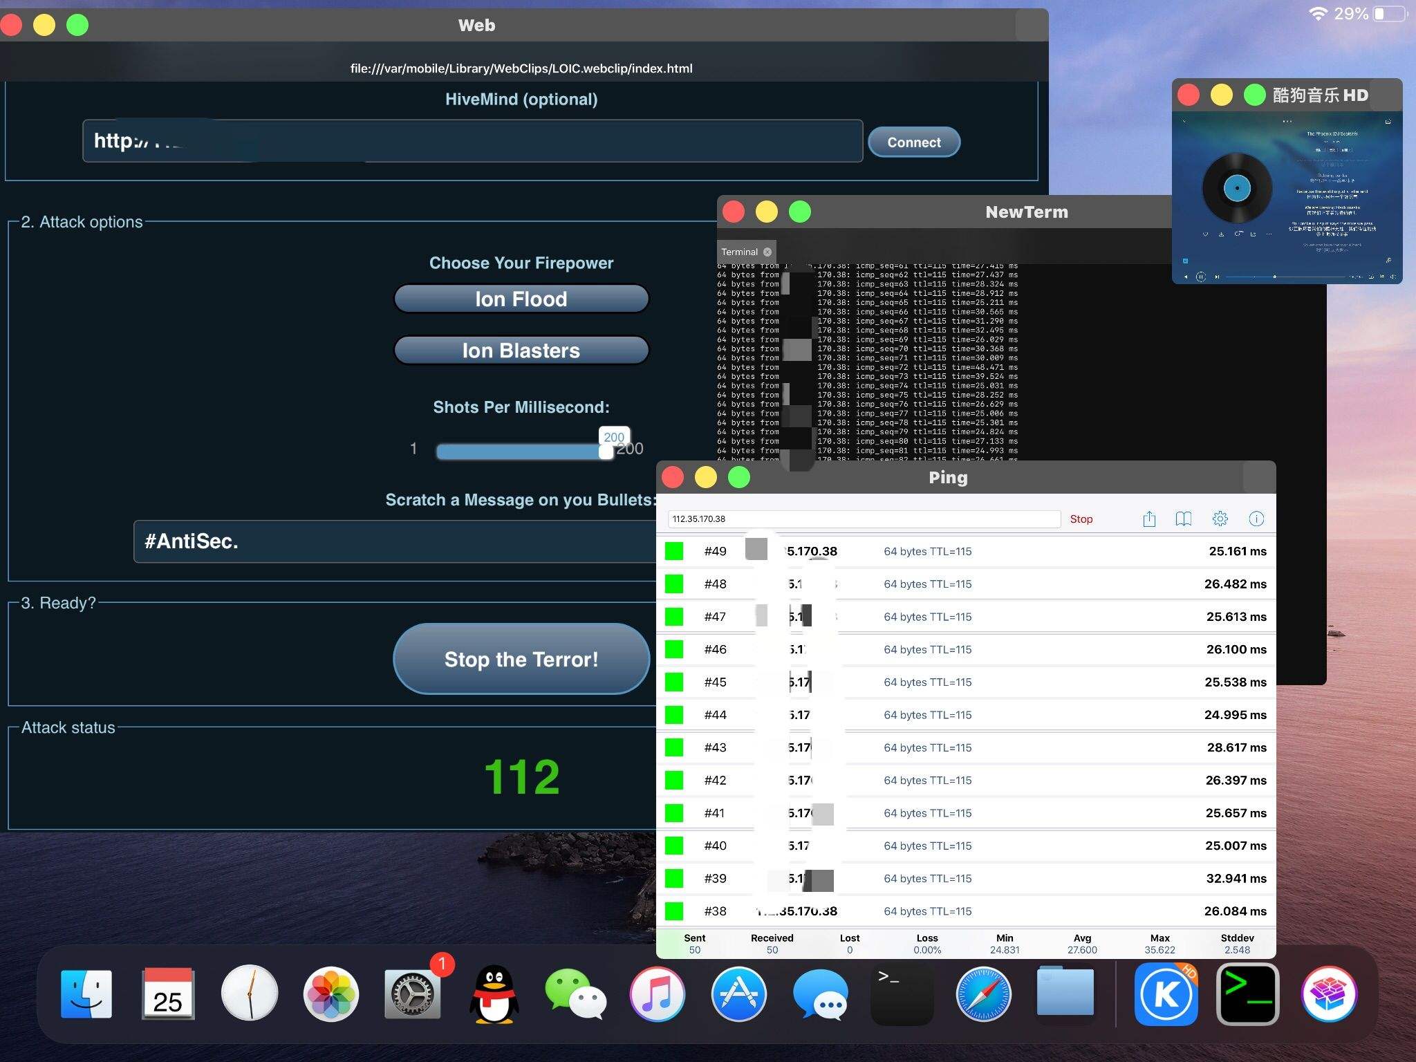Click the heart favorite icon under the record
The width and height of the screenshot is (1416, 1062).
(x=1206, y=234)
